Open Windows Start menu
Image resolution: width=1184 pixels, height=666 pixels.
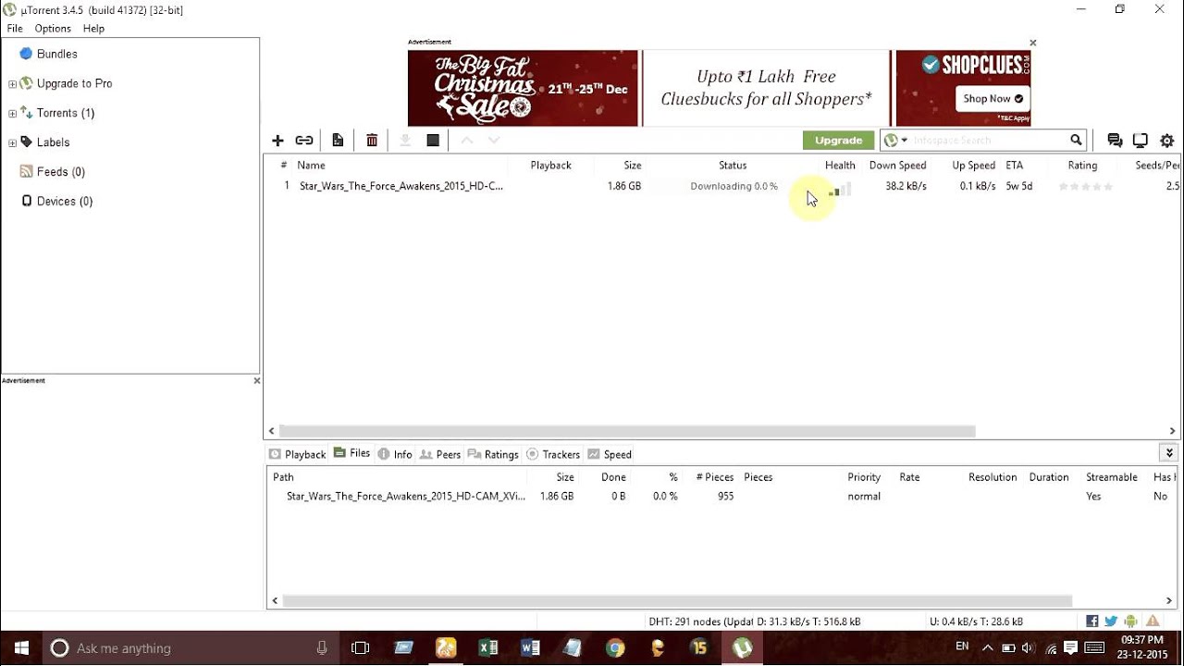click(x=21, y=648)
